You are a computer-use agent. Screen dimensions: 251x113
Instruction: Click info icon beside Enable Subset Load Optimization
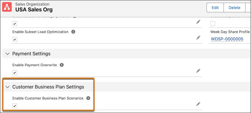click(x=73, y=32)
